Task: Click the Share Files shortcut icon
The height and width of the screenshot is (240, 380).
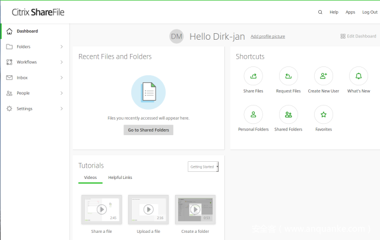Action: 253,76
